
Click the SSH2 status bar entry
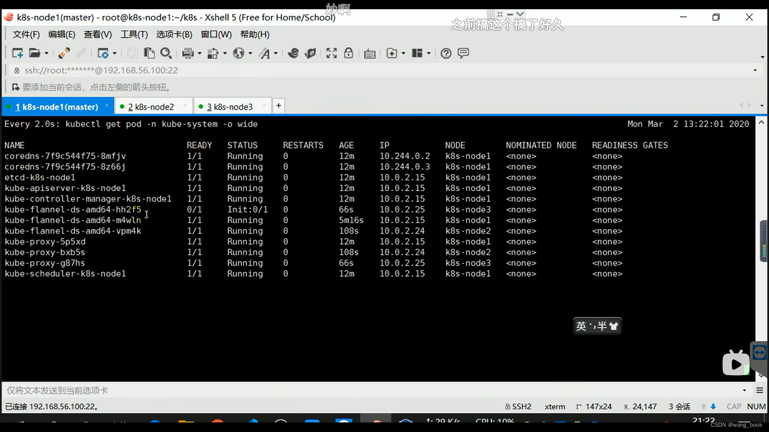point(518,406)
